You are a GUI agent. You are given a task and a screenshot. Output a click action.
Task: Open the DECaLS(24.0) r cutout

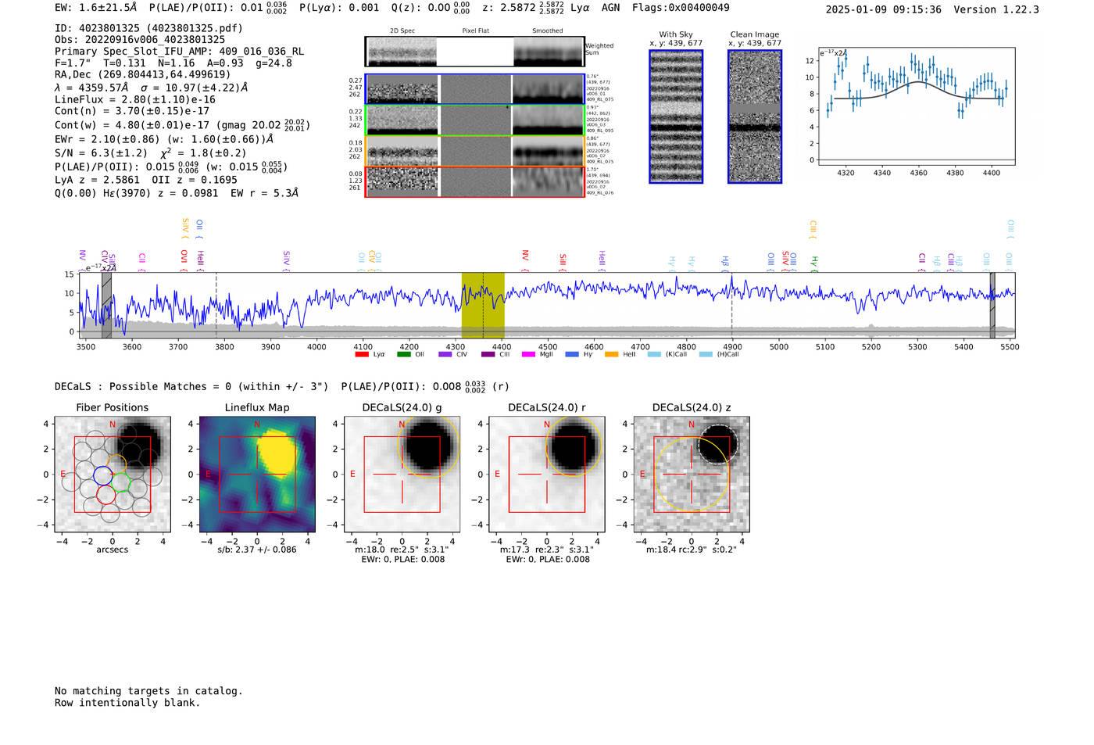(x=547, y=475)
